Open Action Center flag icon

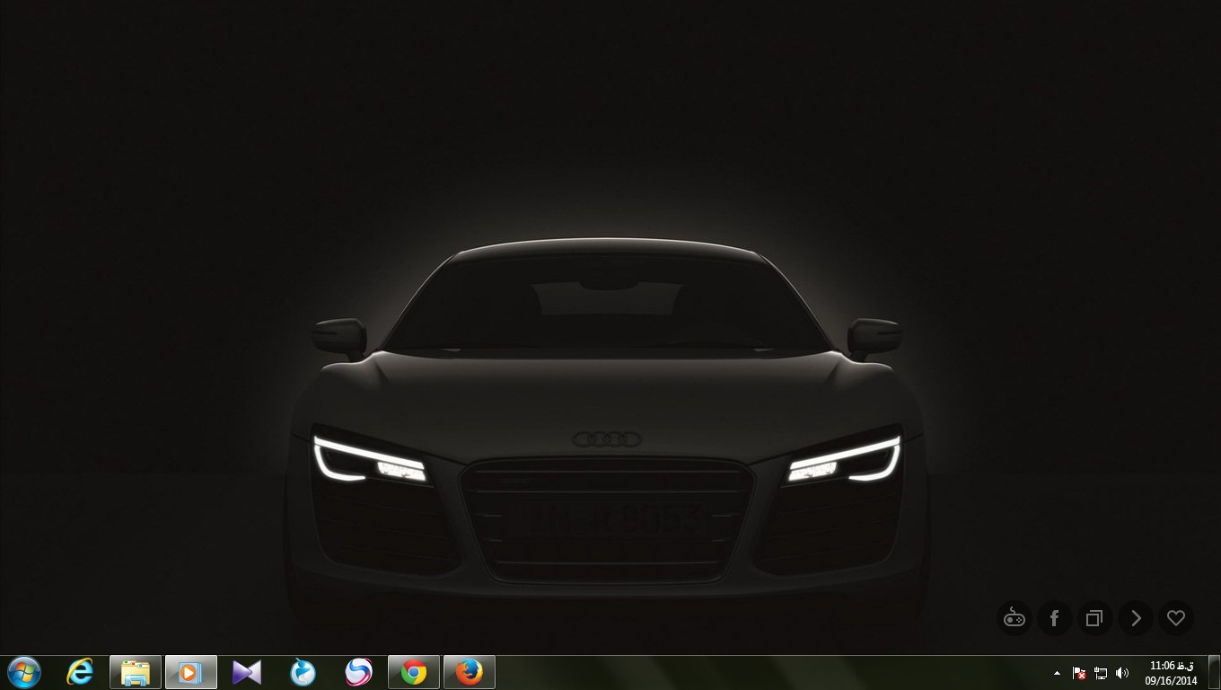1079,673
